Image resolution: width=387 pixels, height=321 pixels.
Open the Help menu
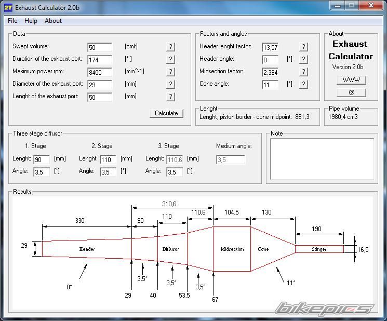31,21
